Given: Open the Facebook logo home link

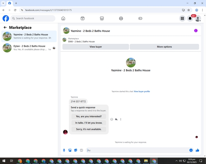Looking at the screenshot, I should pyautogui.click(x=6, y=18).
